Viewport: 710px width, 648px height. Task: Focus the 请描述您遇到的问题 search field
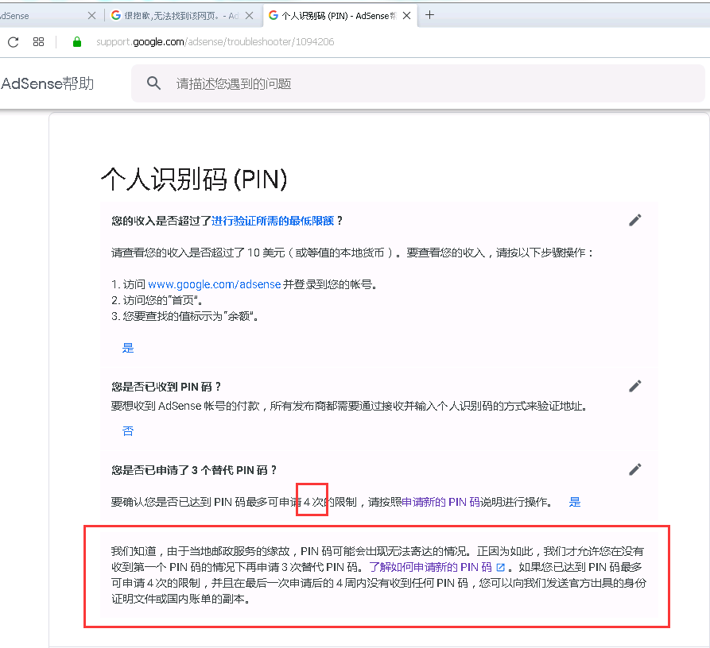[x=417, y=83]
